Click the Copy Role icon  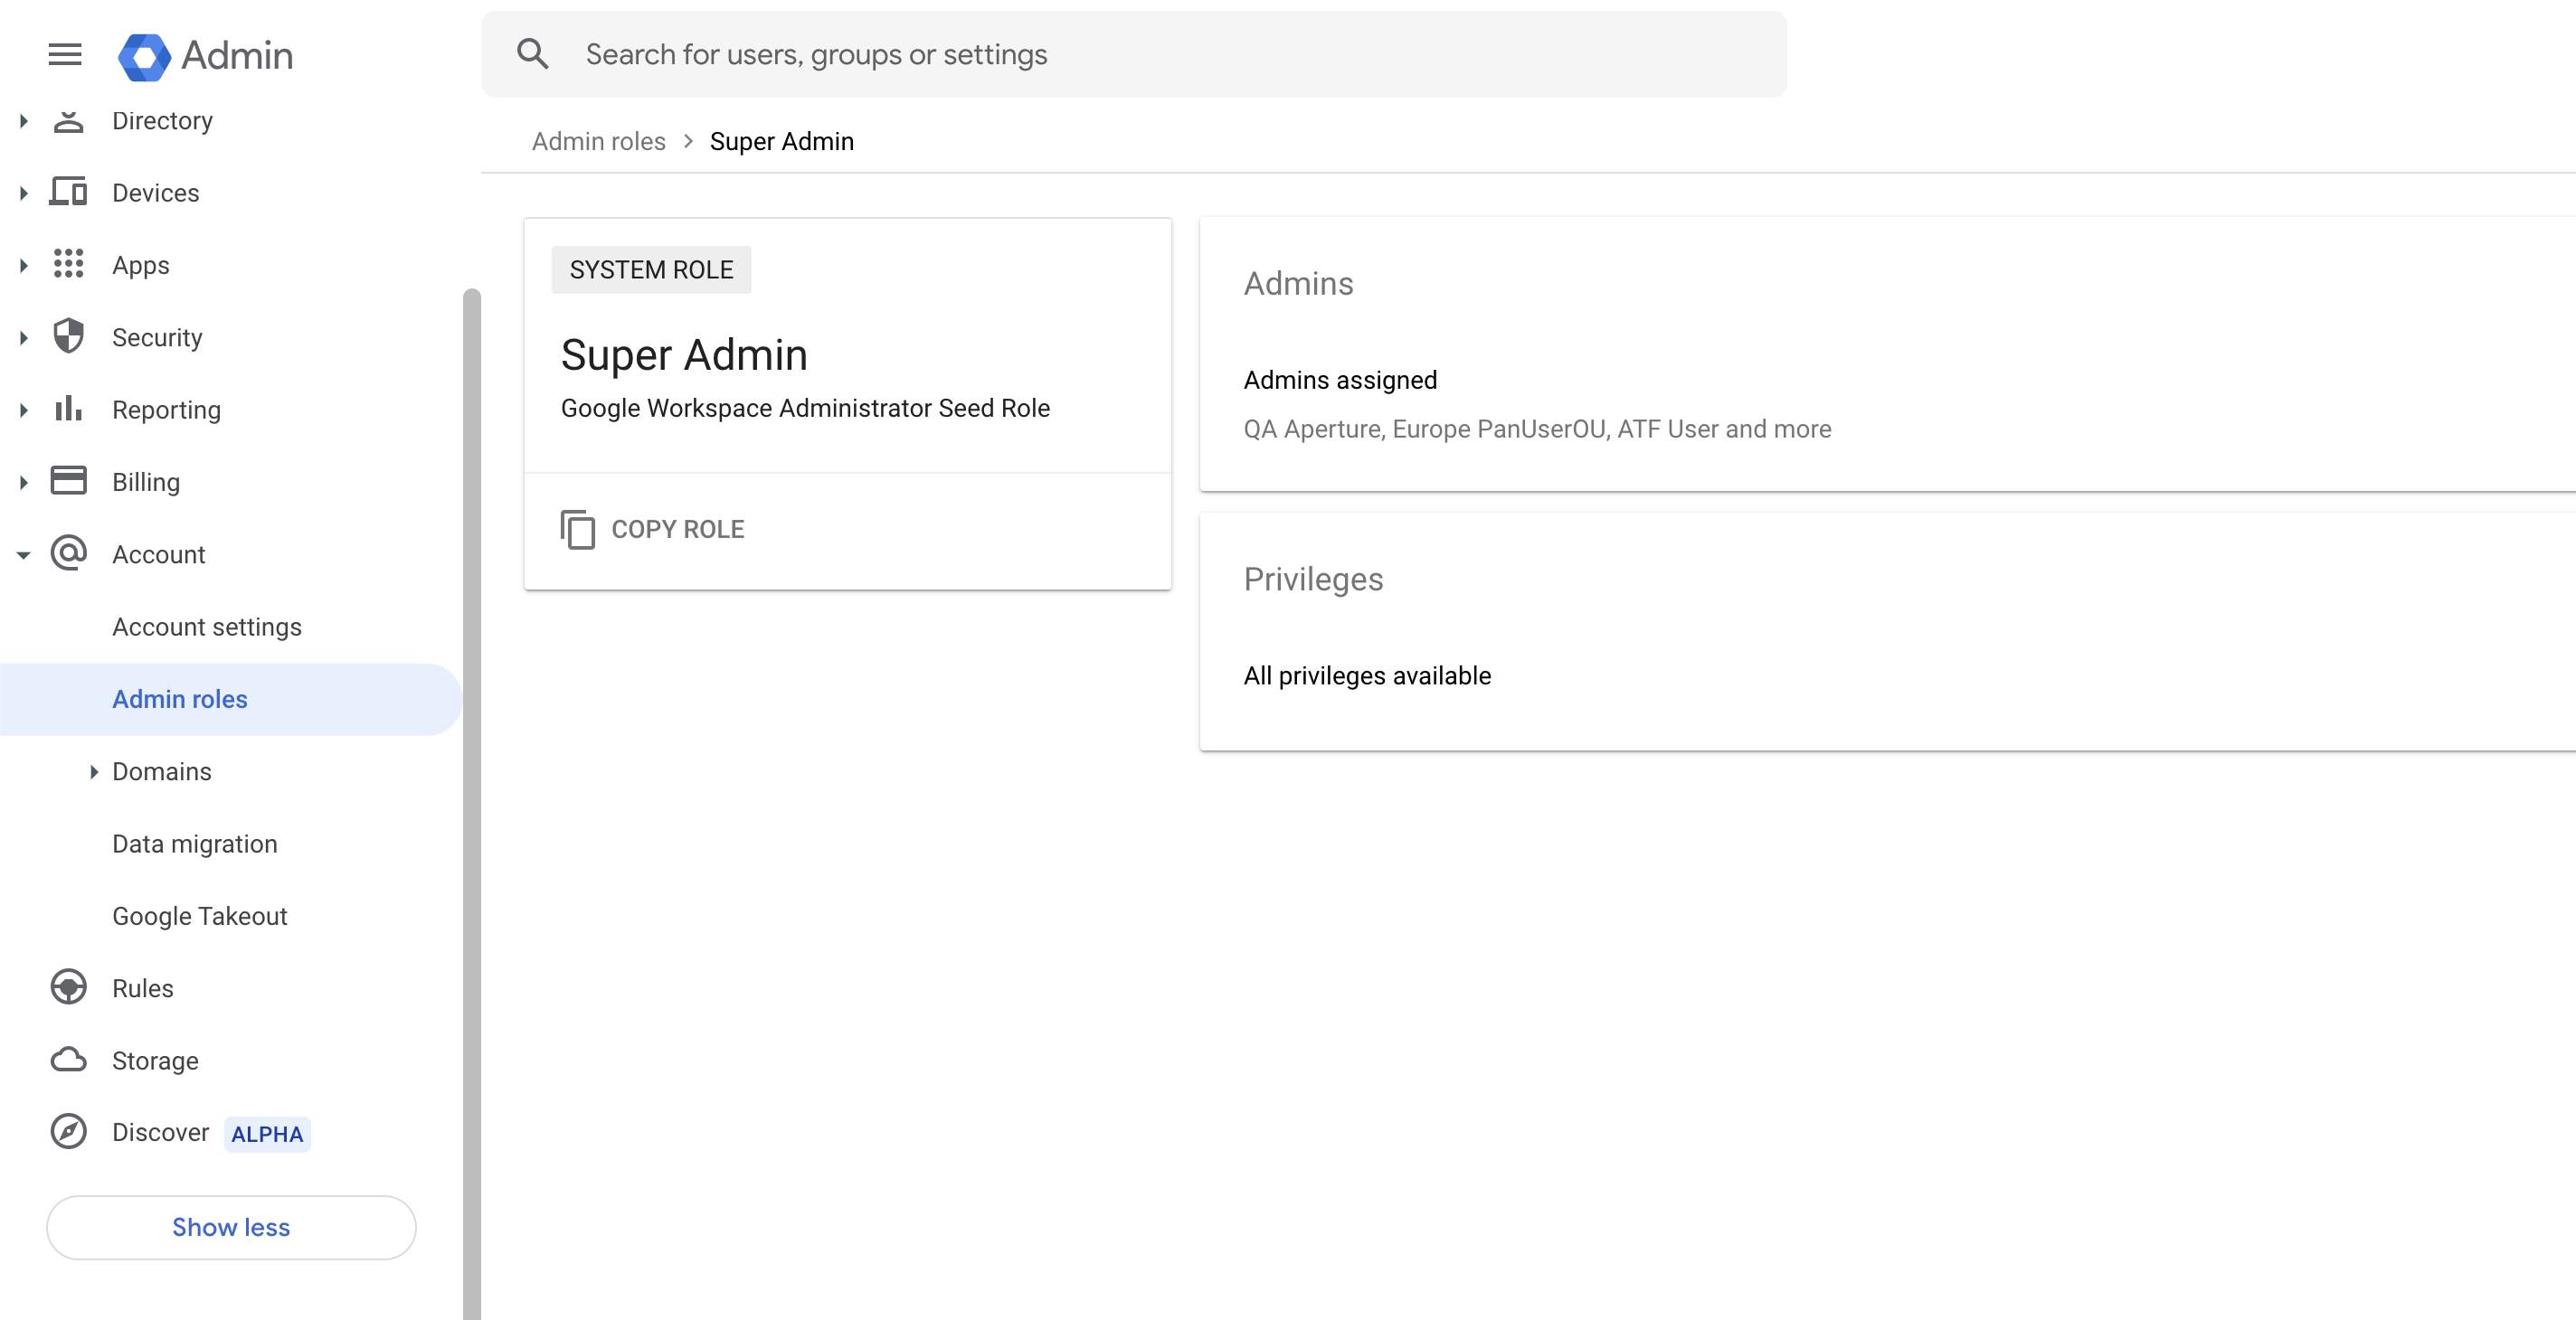click(577, 529)
